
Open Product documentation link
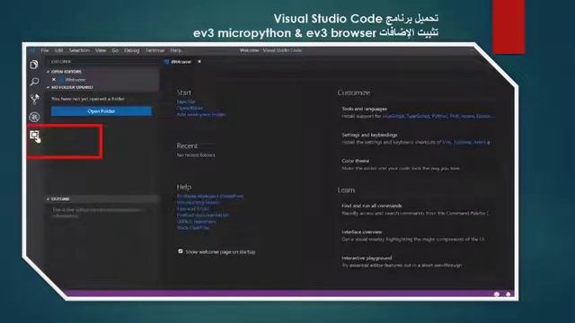click(203, 215)
